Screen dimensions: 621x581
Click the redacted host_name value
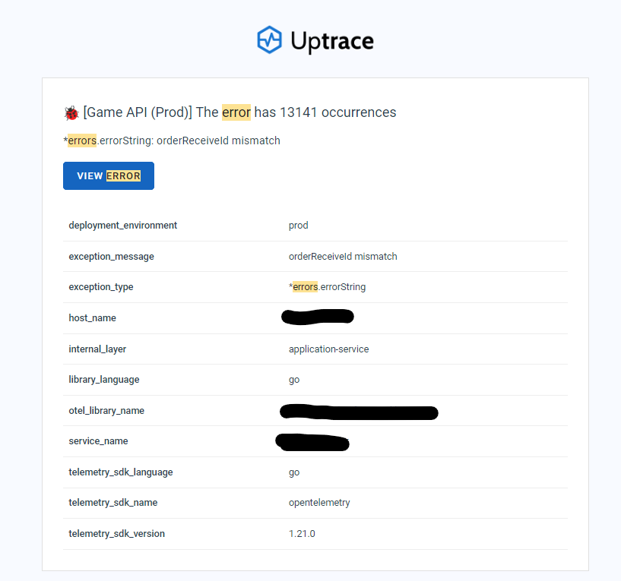tap(318, 317)
